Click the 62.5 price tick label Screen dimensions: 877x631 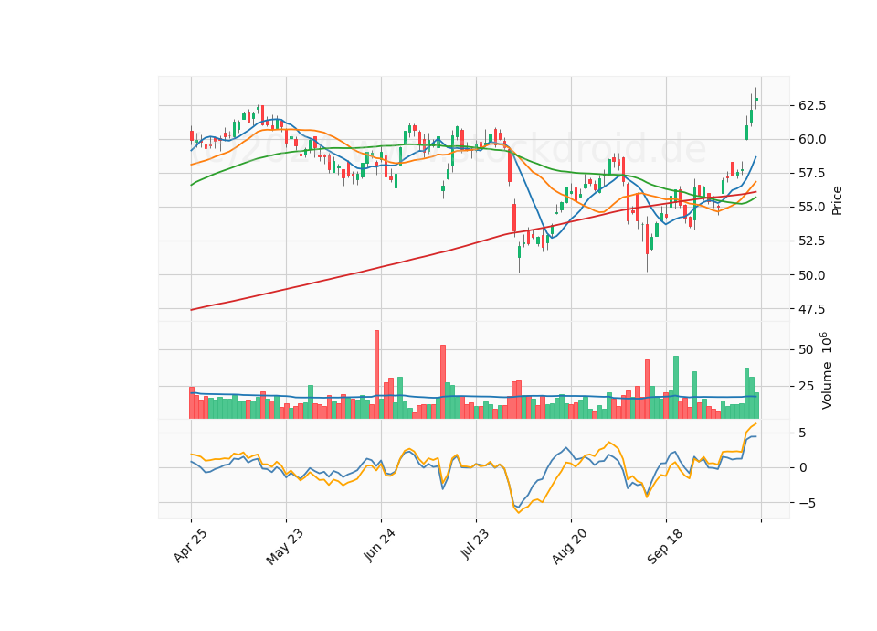[812, 105]
